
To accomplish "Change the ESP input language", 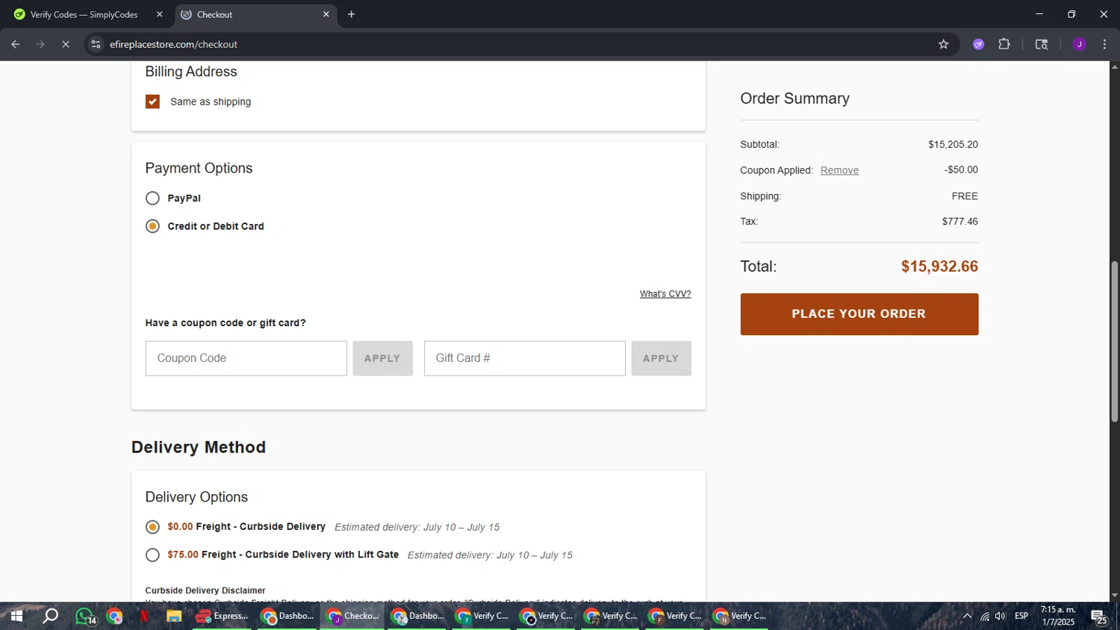I will tap(1021, 616).
